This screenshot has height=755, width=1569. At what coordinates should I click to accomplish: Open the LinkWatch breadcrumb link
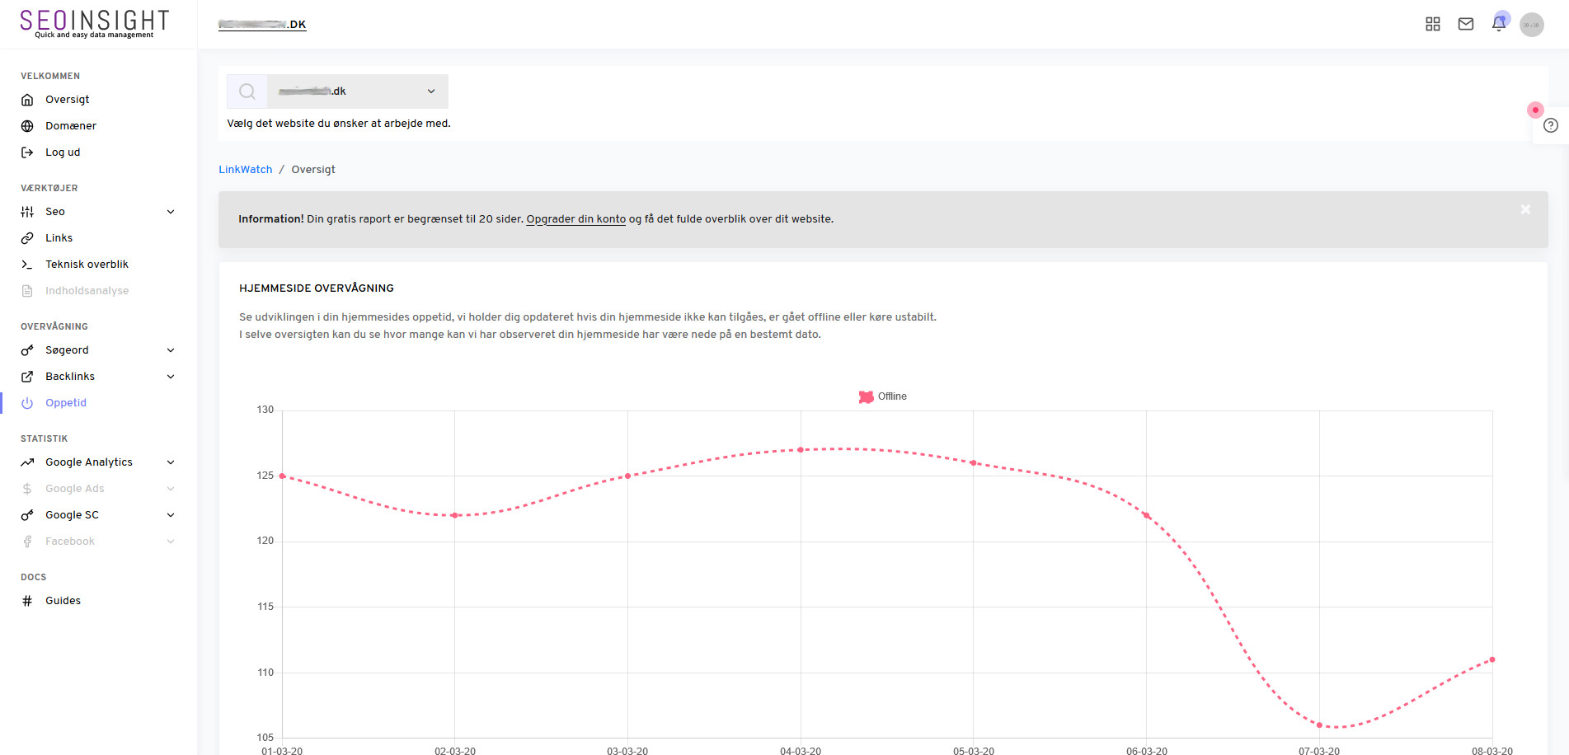point(245,169)
